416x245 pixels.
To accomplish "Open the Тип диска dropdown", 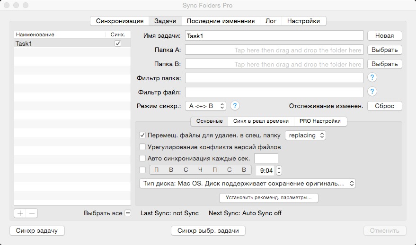I will tap(247, 183).
